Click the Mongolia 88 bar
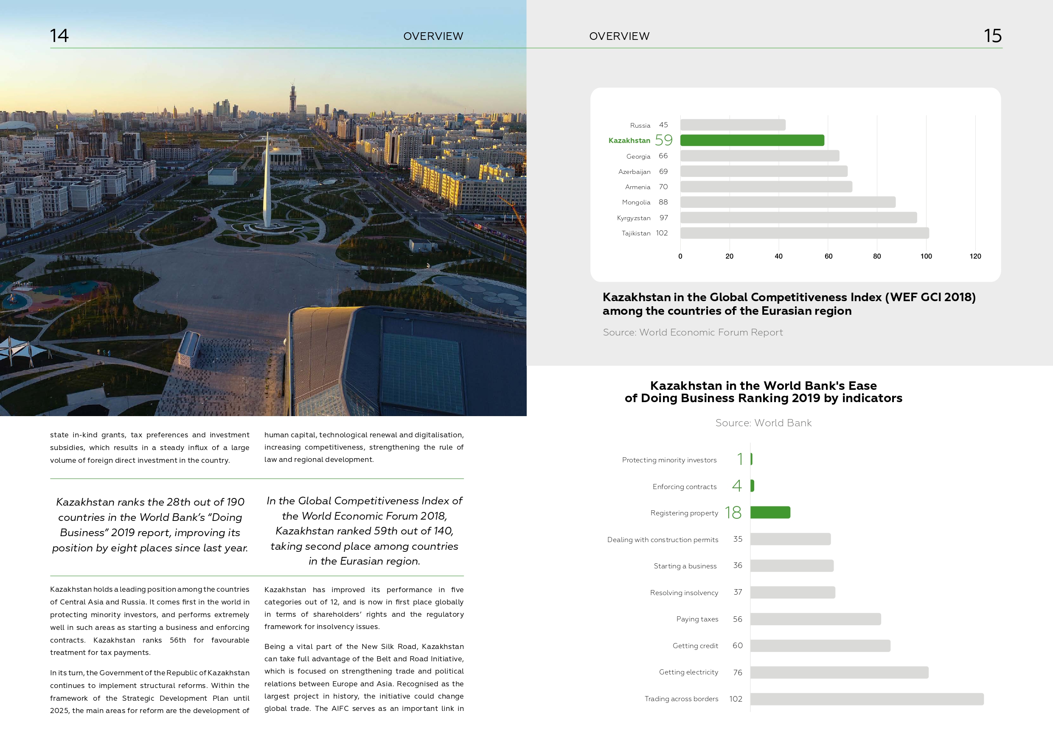 tap(787, 202)
